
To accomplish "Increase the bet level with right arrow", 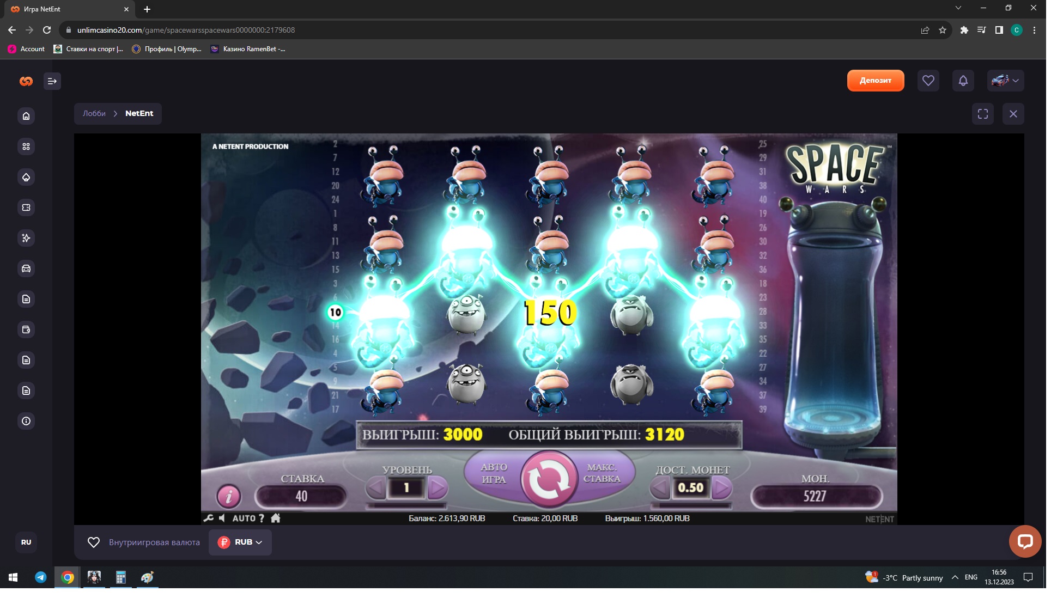I will (437, 487).
